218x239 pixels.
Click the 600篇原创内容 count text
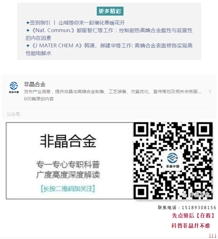[39, 99]
